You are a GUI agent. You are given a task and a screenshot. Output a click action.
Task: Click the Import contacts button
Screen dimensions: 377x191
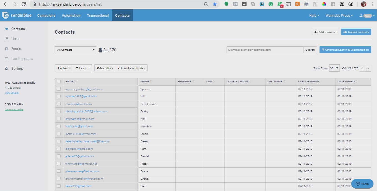pos(356,32)
